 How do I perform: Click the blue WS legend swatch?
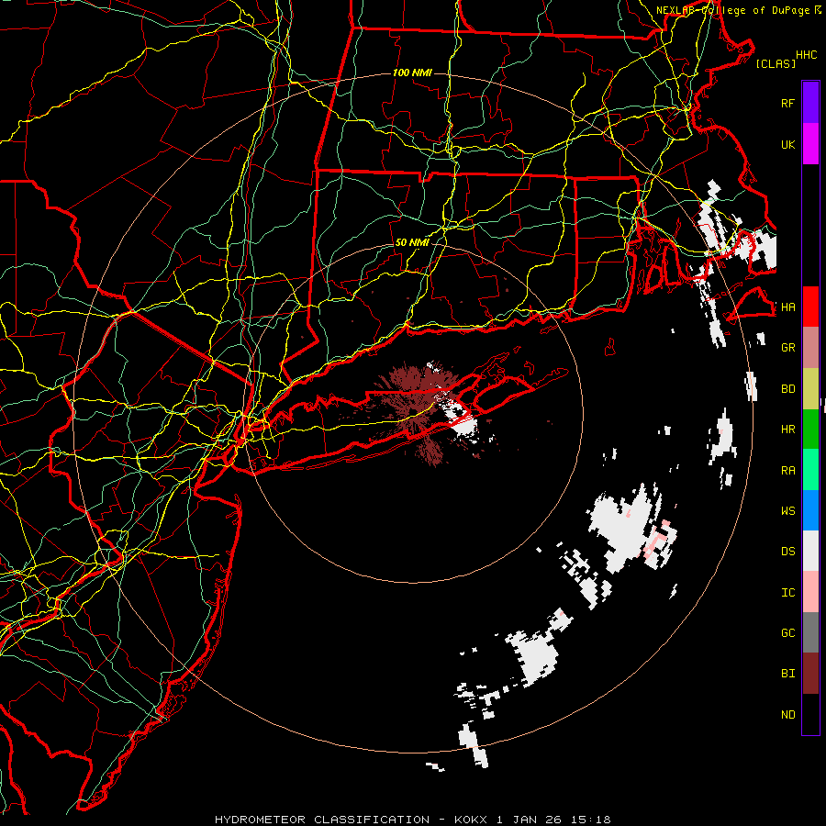pyautogui.click(x=810, y=510)
